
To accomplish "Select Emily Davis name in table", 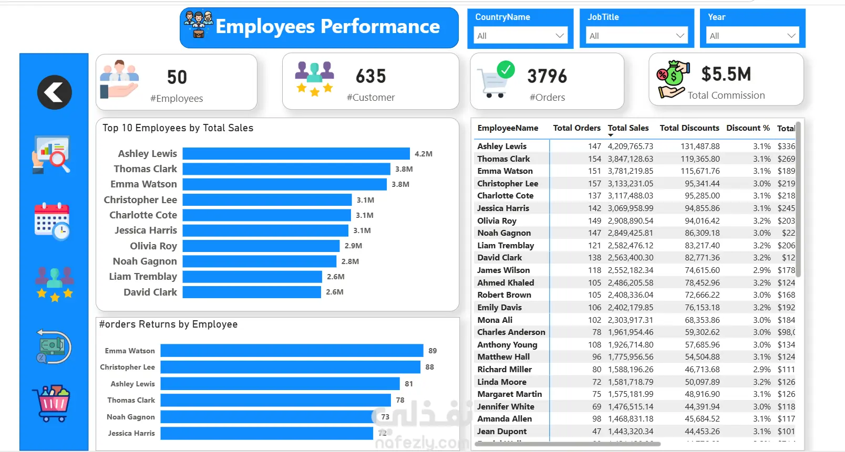I will (500, 308).
